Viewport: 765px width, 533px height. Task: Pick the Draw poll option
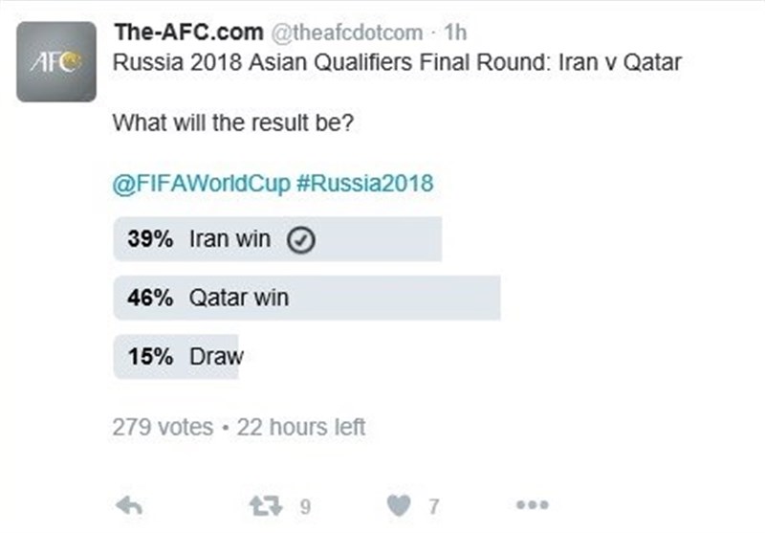[x=217, y=356]
